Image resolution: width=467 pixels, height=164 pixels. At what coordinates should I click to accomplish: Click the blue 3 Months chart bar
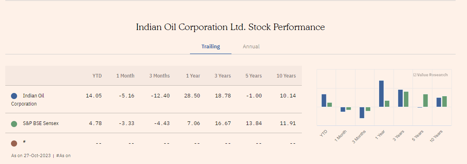click(362, 112)
